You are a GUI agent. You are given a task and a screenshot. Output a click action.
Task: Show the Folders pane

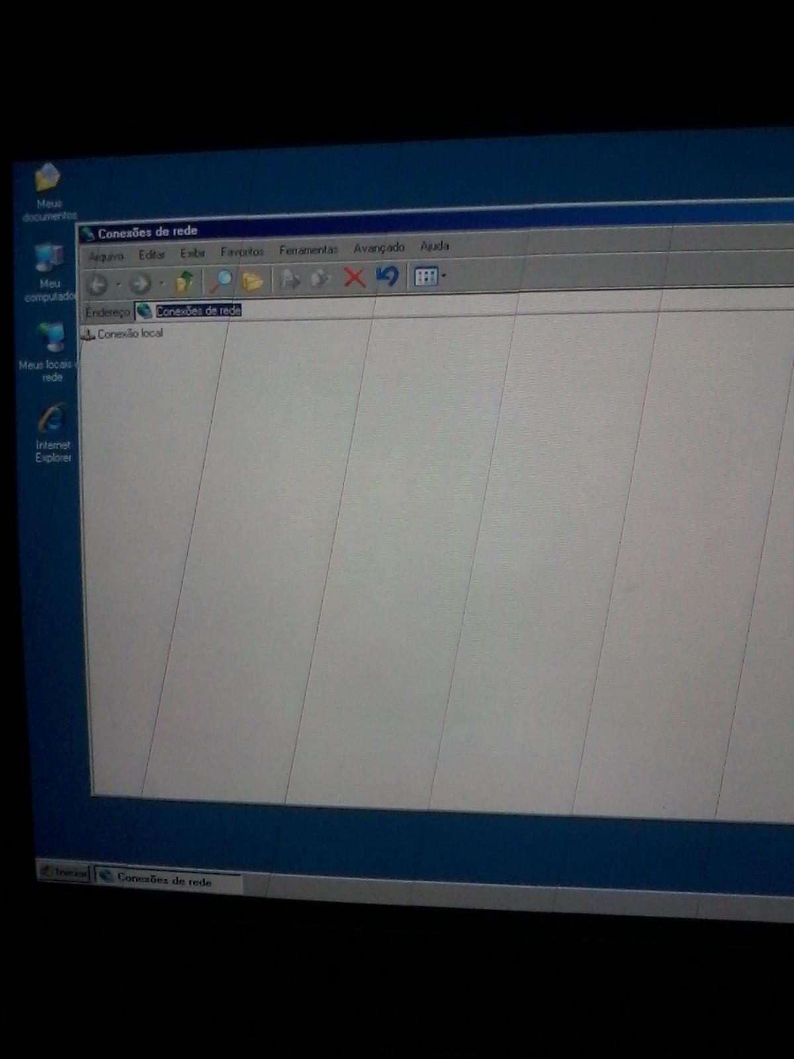point(253,280)
